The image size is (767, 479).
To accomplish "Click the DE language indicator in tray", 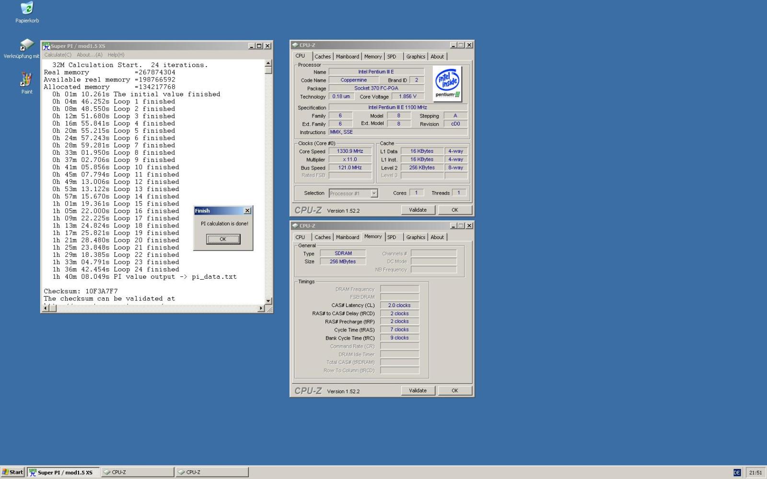I will click(737, 472).
